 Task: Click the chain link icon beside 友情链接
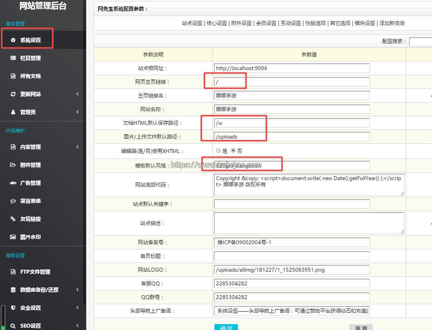(x=13, y=219)
